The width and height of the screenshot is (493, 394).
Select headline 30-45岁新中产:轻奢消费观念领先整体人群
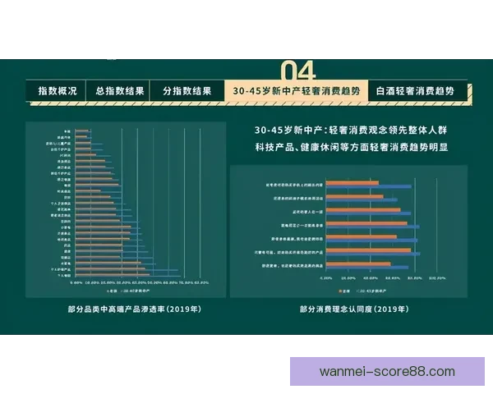(x=351, y=130)
